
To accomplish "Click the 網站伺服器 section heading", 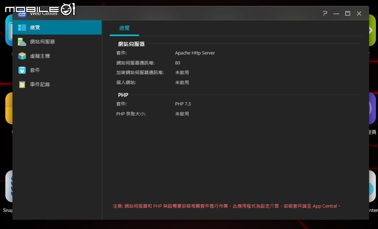I will [x=131, y=44].
